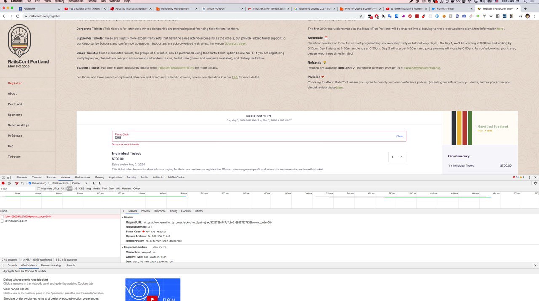Switch to the Elements DevTools tab

pos(22,178)
